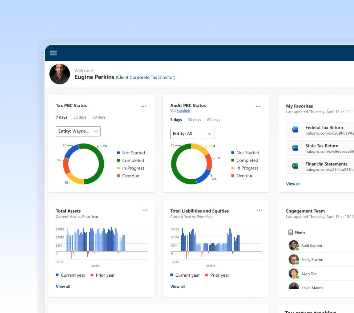Follow the Suralink link
354x313 pixels.
pos(183,111)
